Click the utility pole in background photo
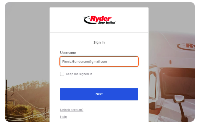The image size is (197, 125). (7, 100)
